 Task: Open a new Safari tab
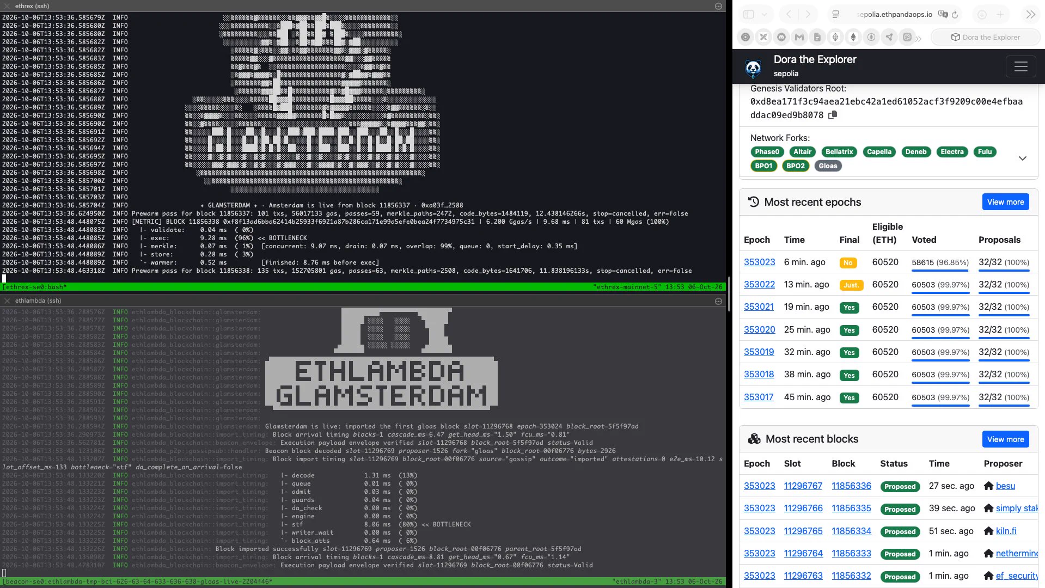[x=1000, y=15]
